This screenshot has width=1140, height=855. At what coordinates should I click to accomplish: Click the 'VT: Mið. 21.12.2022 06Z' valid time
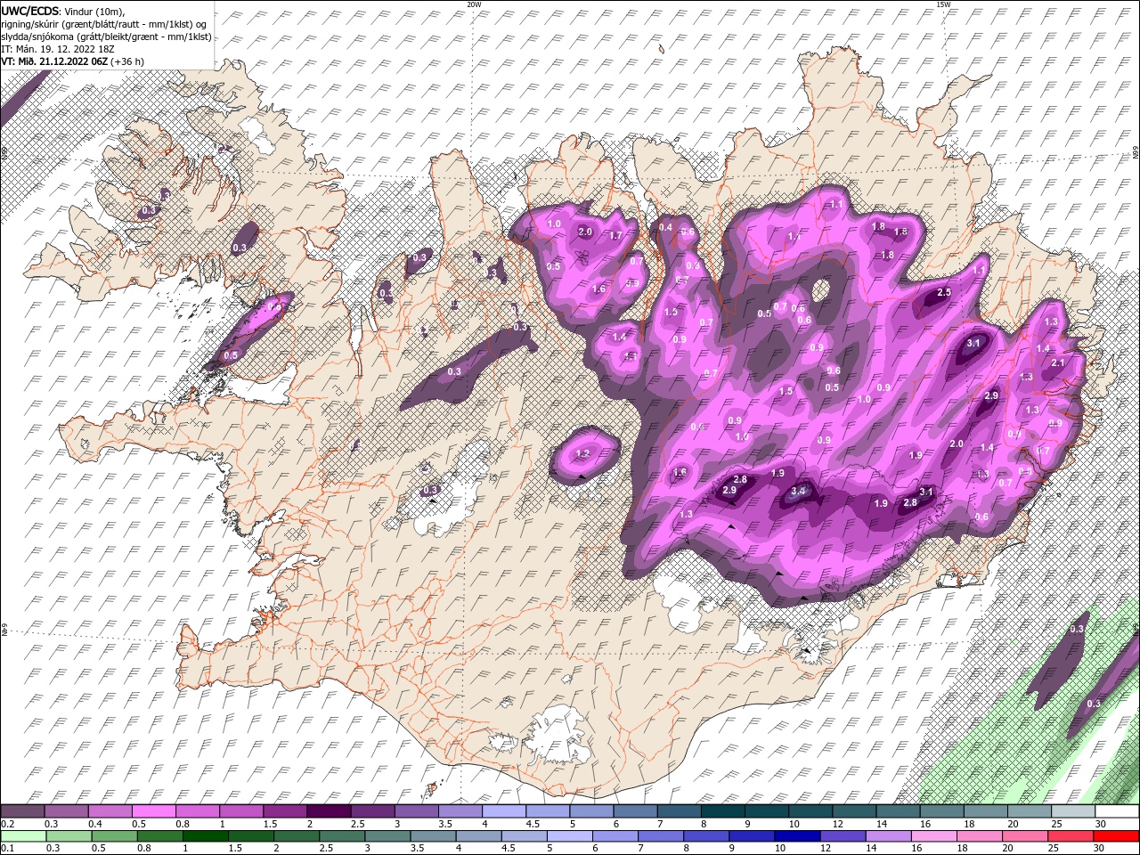54,61
